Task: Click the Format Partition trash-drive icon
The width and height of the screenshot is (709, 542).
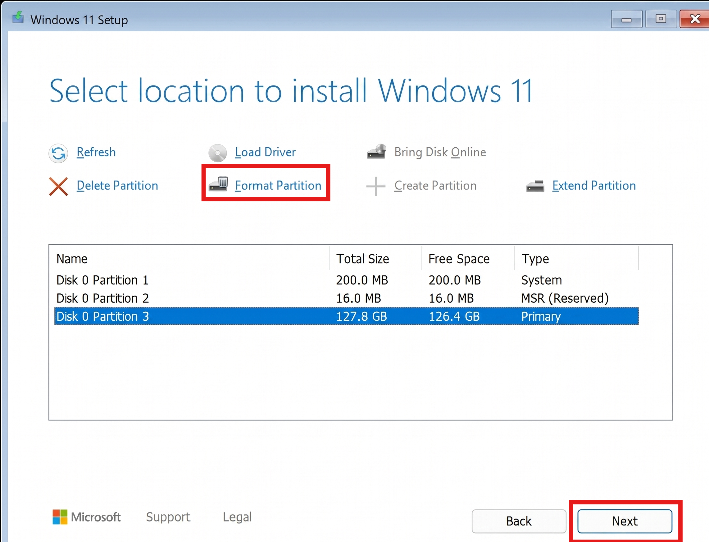Action: [219, 185]
